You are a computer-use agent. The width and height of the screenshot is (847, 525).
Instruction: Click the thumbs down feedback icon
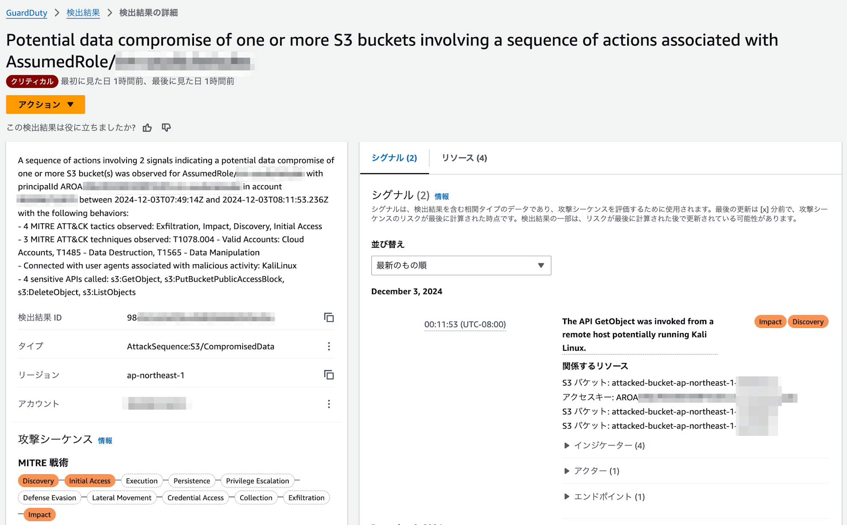tap(166, 128)
